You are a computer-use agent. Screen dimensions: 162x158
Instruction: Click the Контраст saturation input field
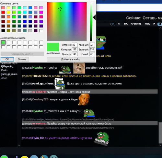click(x=75, y=50)
